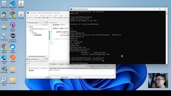The image size is (171, 96).
Task: Open the New dropdown arrow in Eclipse toolbar
Action: point(29,18)
